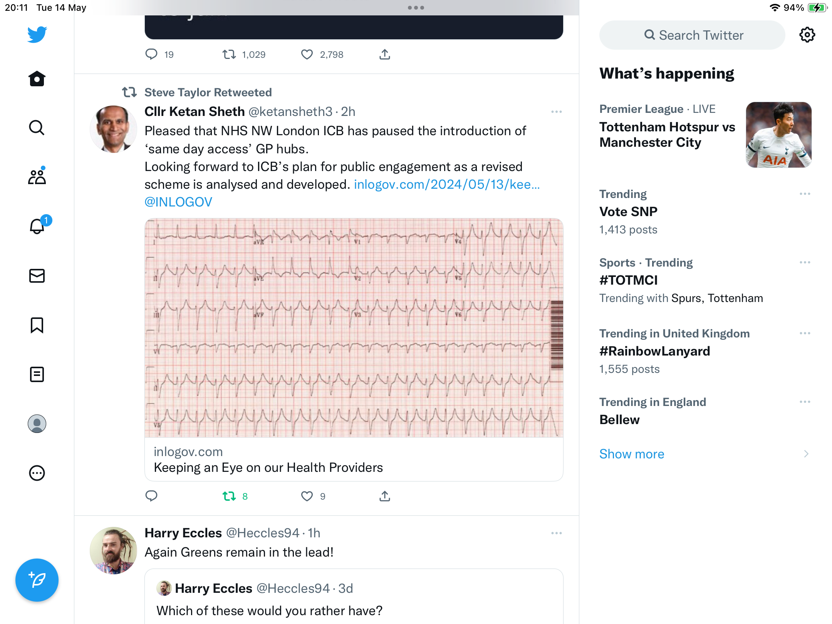This screenshot has height=624, width=832.
Task: Focus the Search Twitter field
Action: [692, 35]
